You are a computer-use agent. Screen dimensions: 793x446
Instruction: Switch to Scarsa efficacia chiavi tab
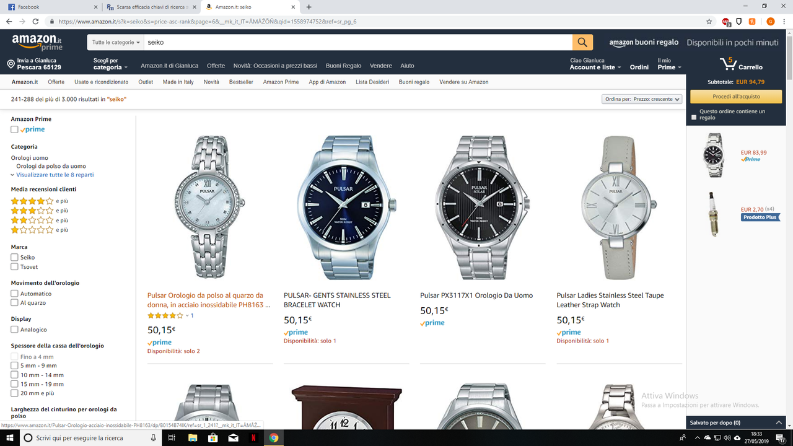coord(152,7)
